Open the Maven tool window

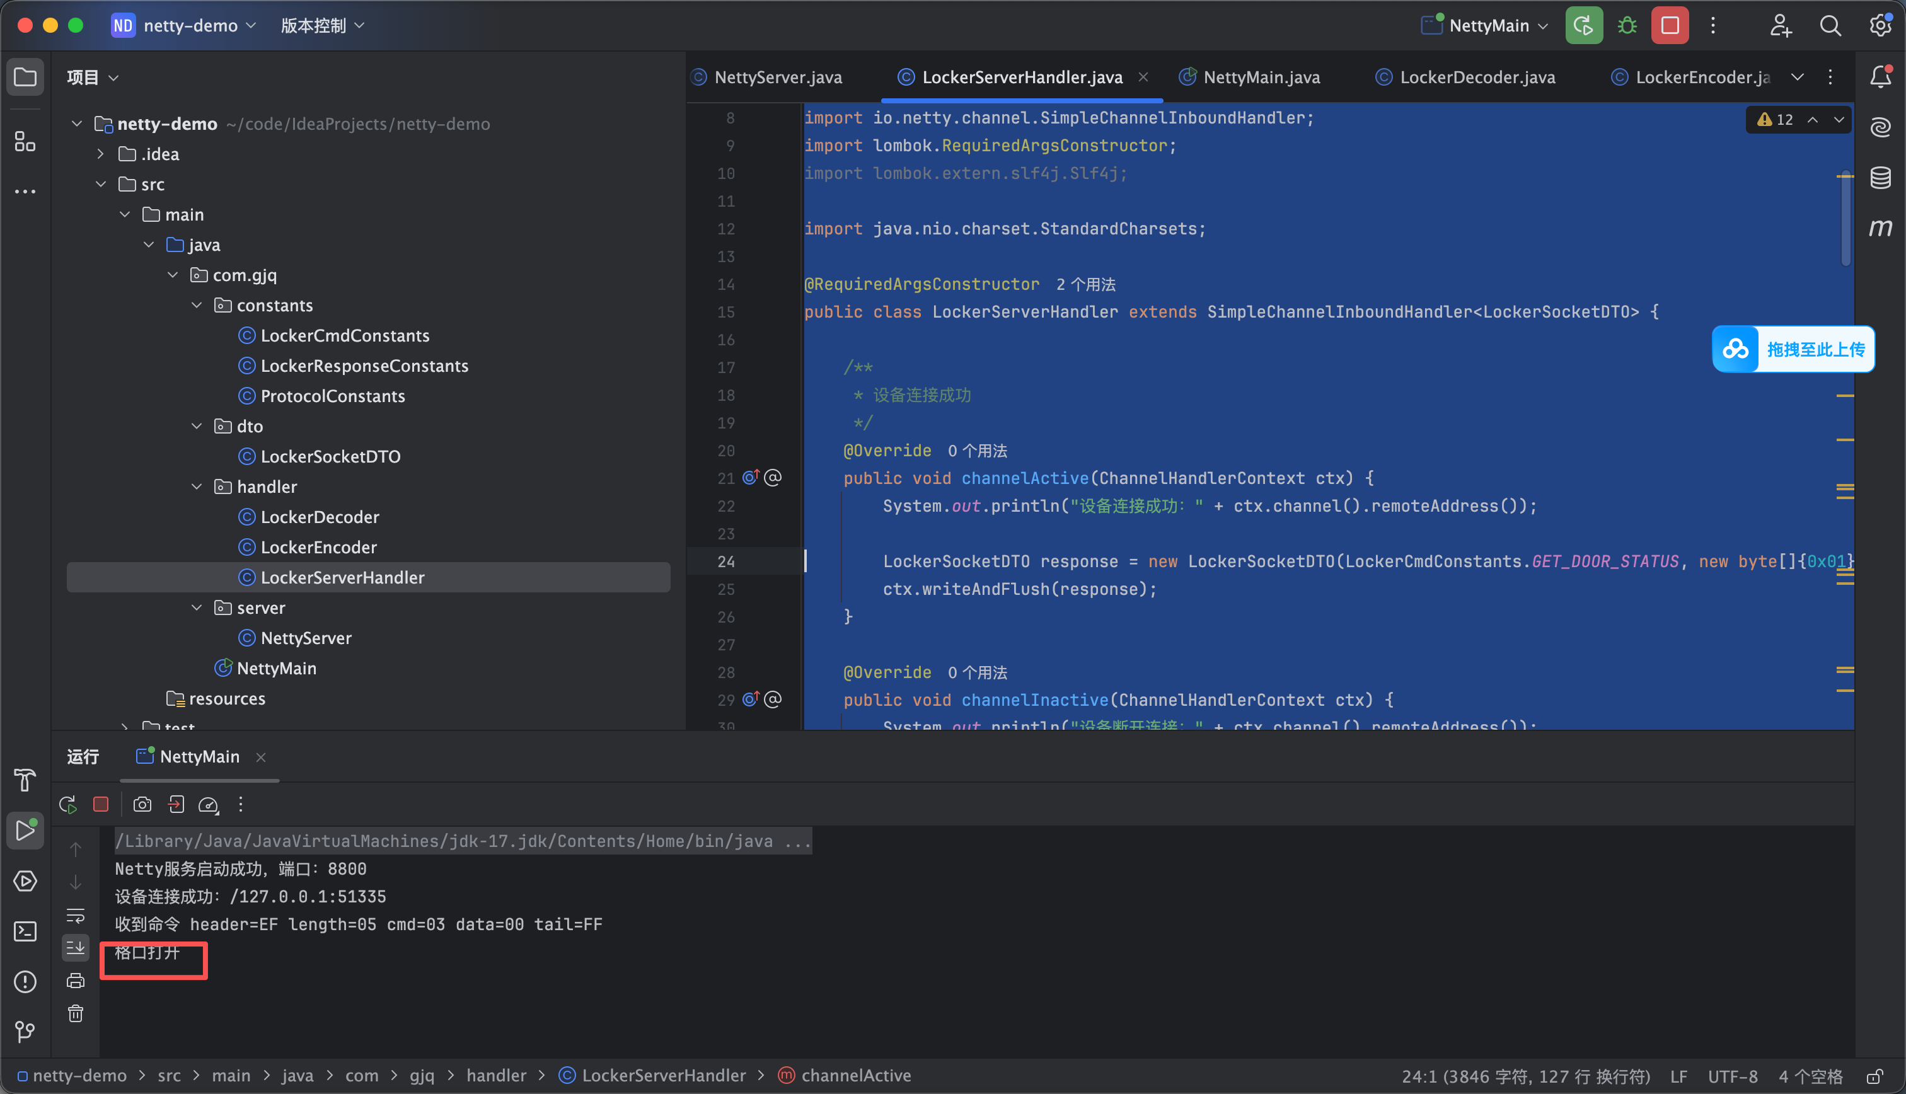tap(1880, 227)
